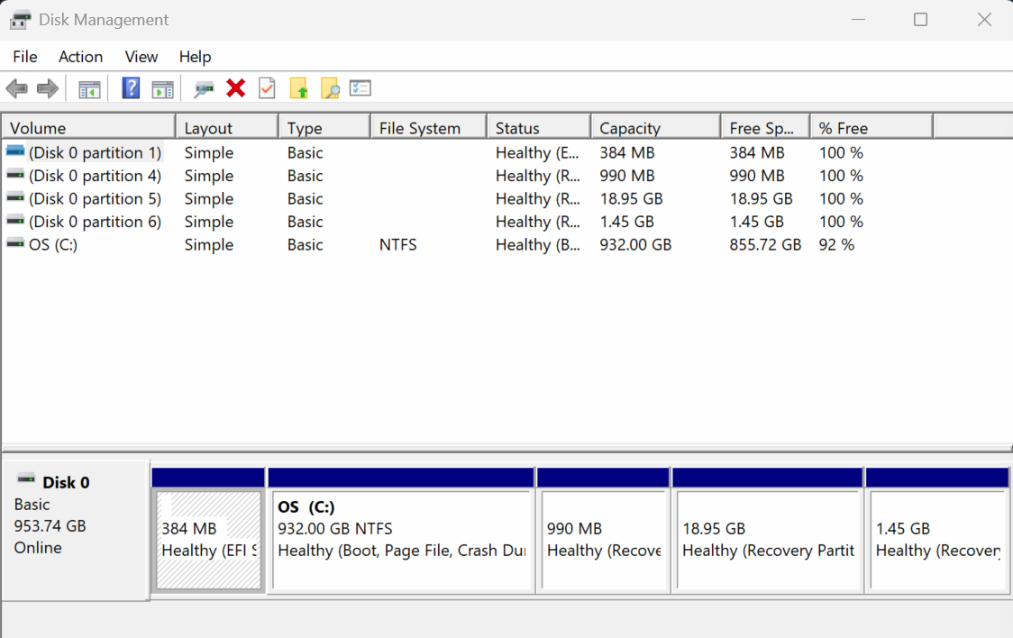1013x638 pixels.
Task: Click the Free Sp... column header
Action: (765, 128)
